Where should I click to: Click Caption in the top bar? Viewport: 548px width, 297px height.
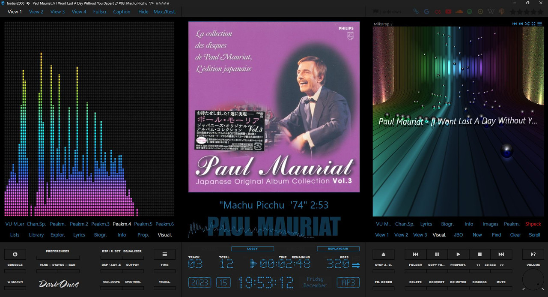pos(122,12)
